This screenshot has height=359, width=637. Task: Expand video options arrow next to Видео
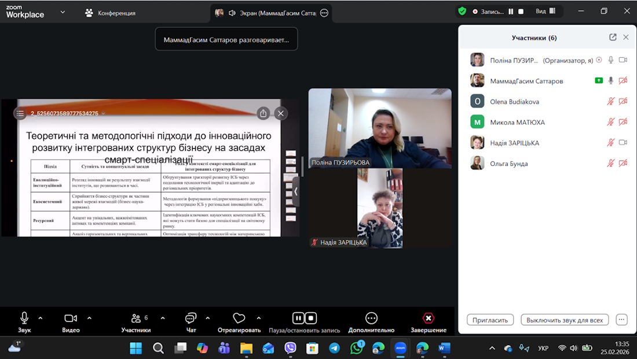point(89,318)
